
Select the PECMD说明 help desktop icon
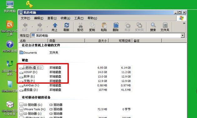[x=10, y=46]
